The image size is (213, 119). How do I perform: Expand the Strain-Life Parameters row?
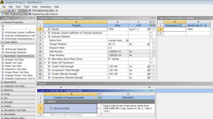point(45,63)
